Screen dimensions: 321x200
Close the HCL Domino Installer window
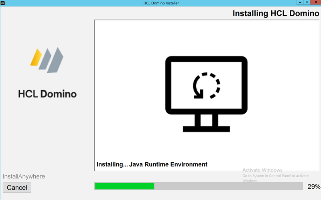tap(316, 2)
